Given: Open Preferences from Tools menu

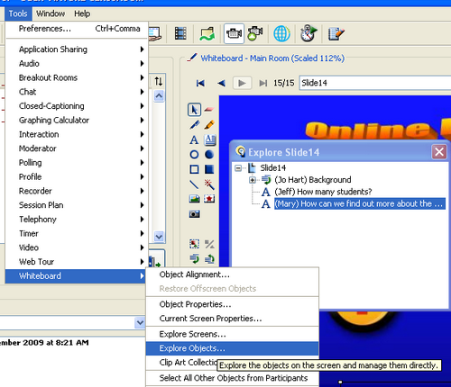Looking at the screenshot, I should [x=77, y=29].
